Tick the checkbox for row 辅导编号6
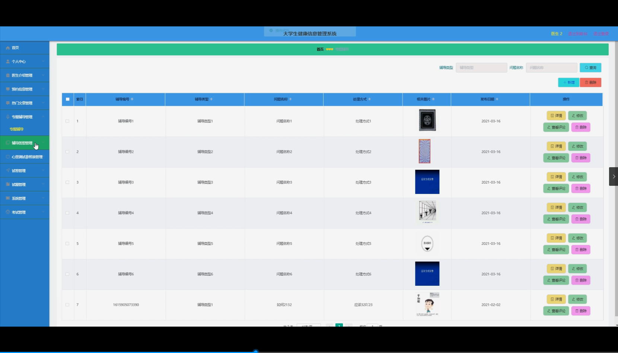 (x=67, y=274)
